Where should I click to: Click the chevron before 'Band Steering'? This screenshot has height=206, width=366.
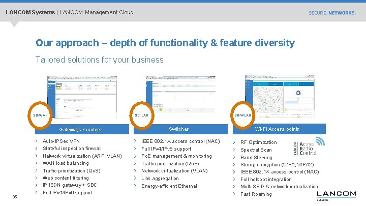pos(234,157)
